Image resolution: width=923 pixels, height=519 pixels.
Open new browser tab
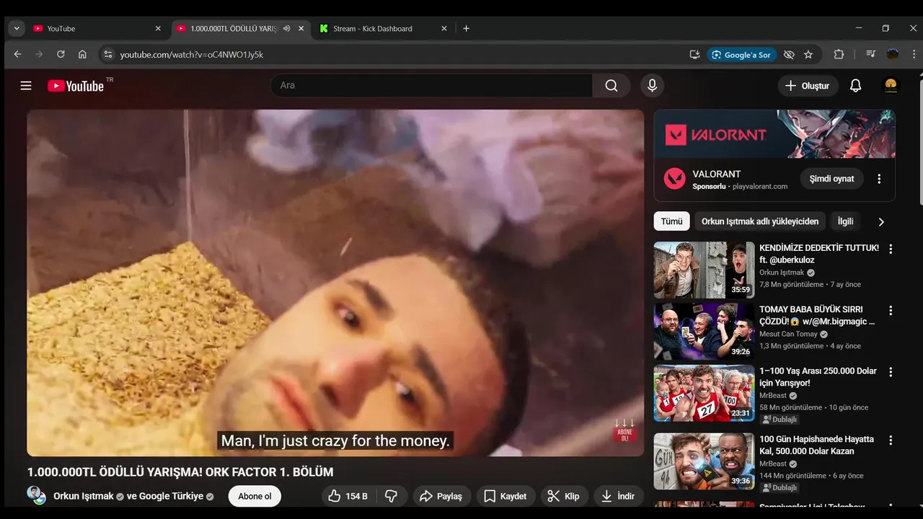click(466, 28)
